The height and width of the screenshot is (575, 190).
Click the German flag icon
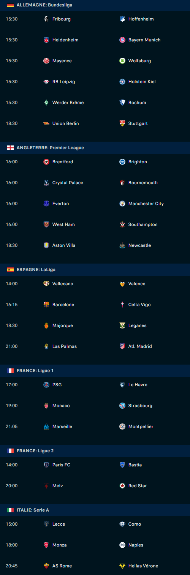point(10,5)
